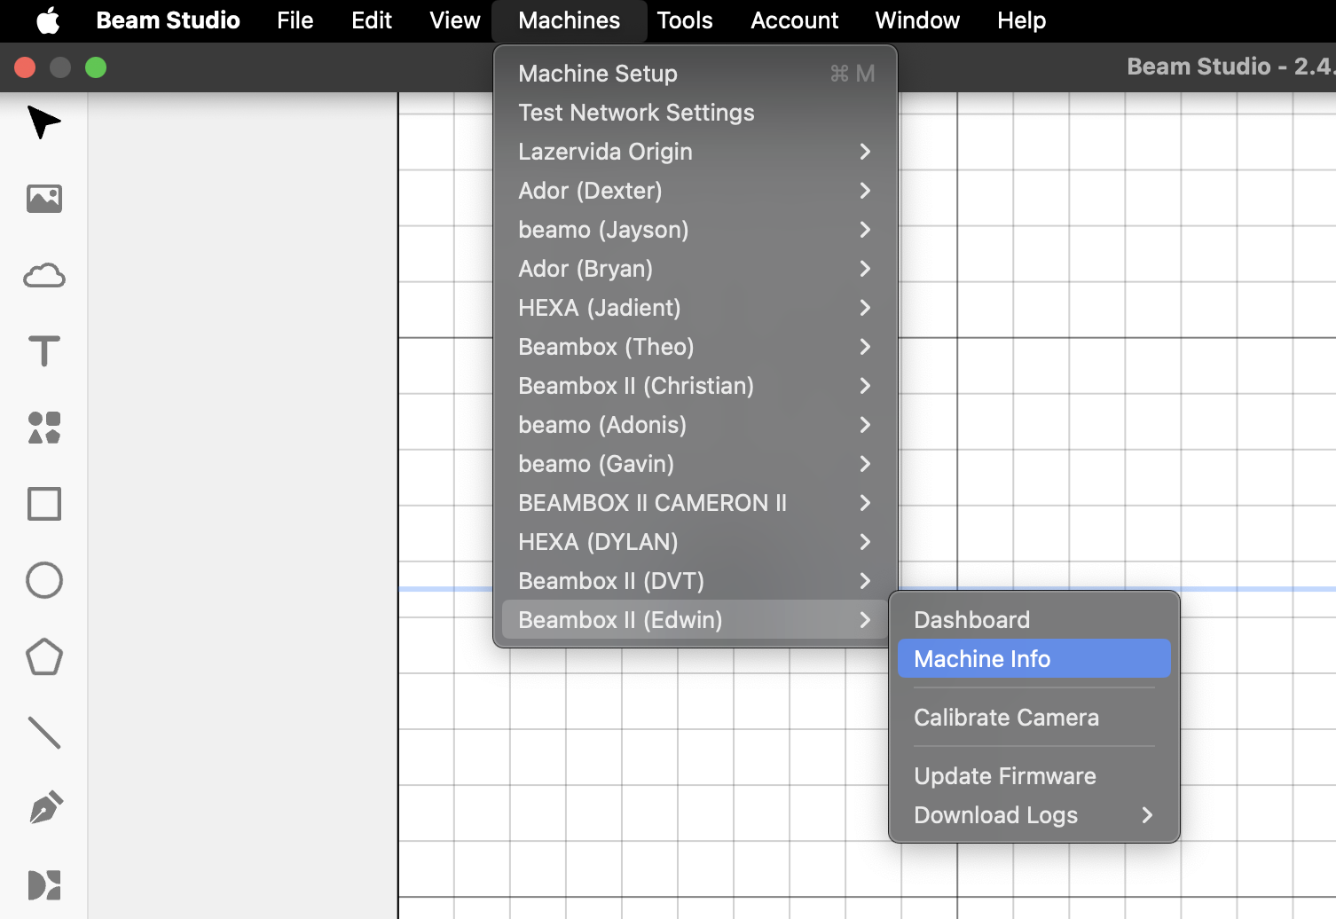
Task: Expand the HEXA (DYLAN) submenu
Action: point(696,542)
